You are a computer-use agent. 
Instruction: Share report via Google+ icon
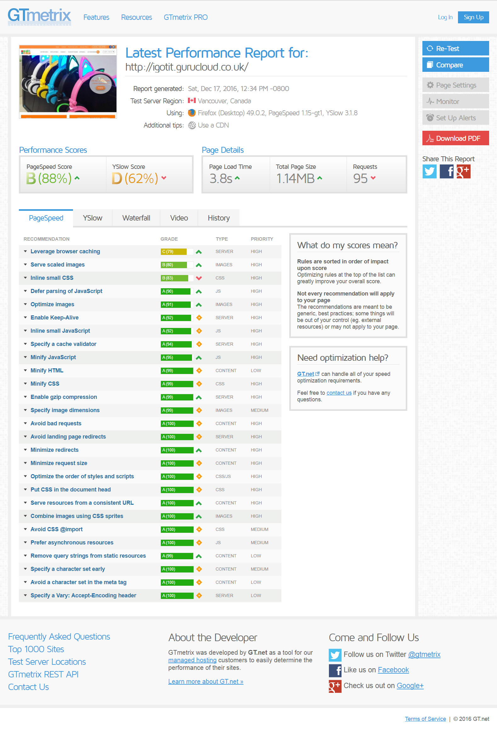point(463,171)
